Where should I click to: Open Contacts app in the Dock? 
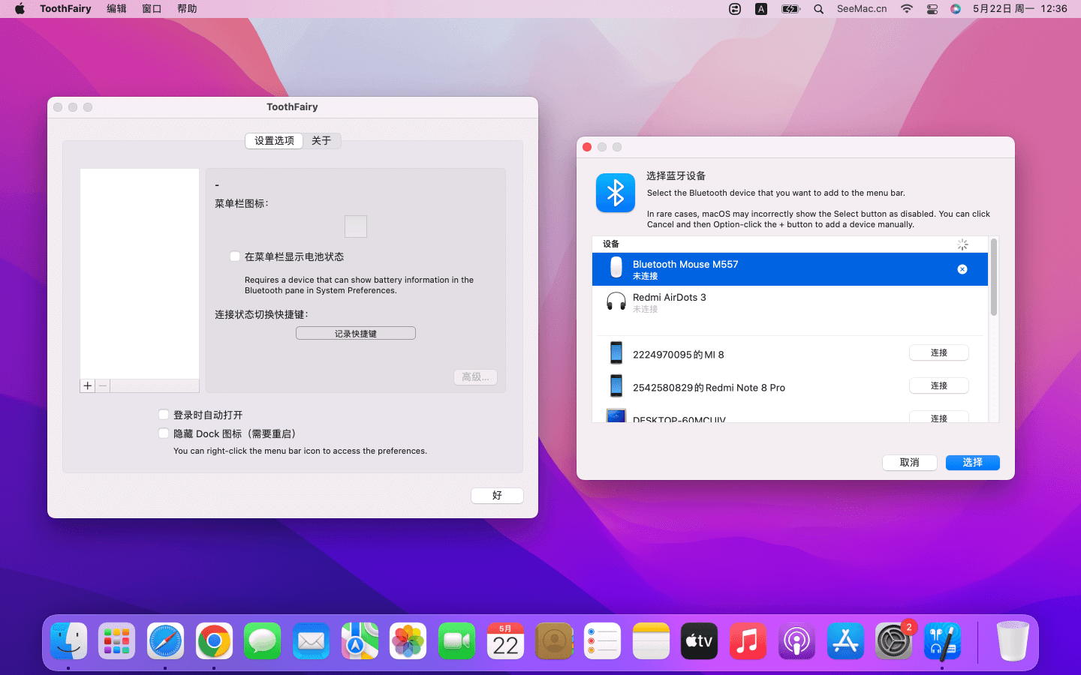554,640
